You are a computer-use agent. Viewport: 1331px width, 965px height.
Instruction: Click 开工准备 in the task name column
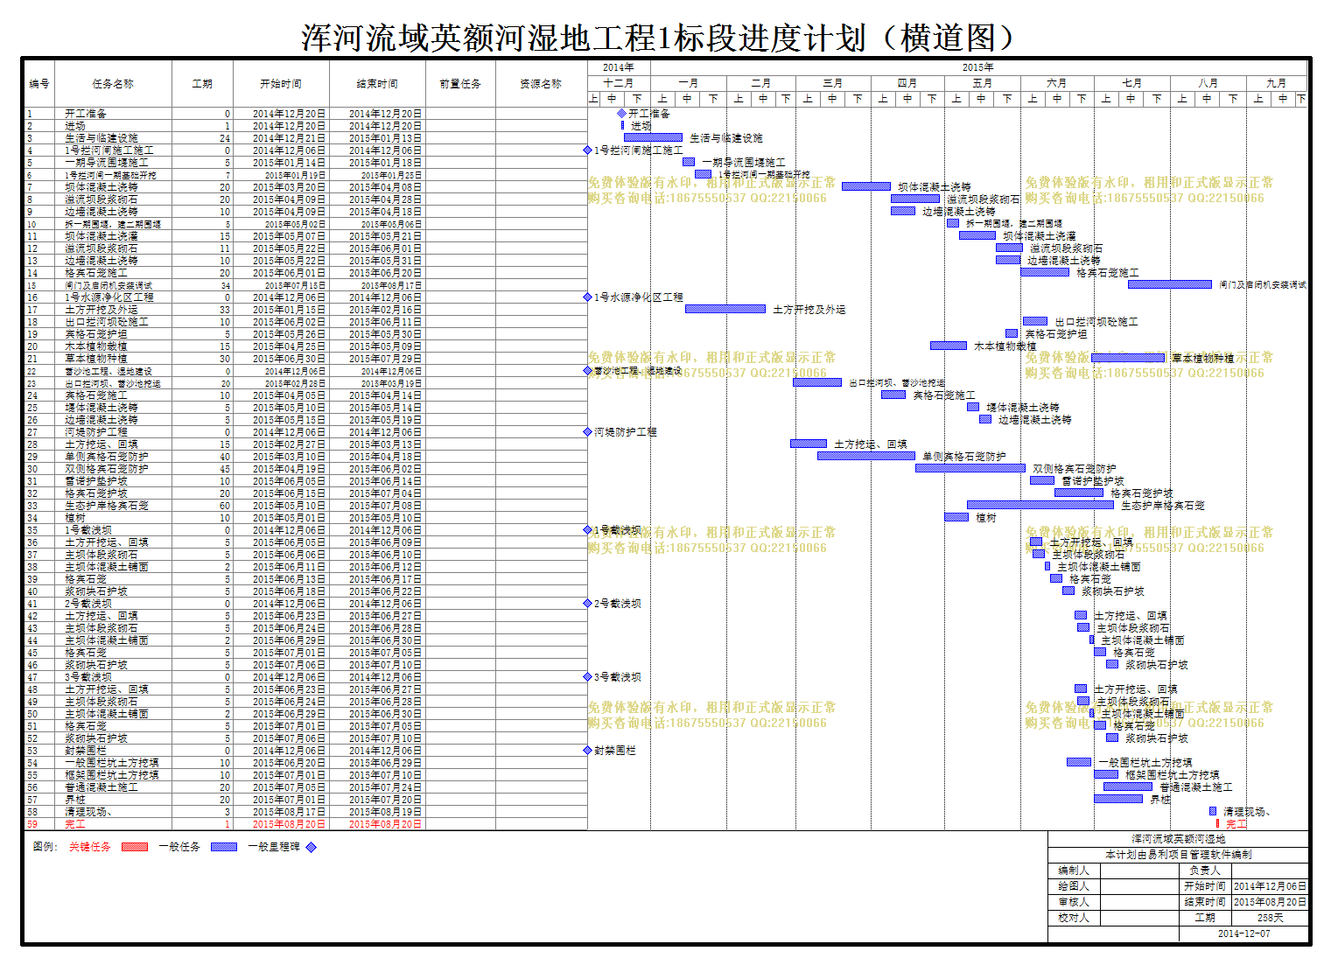point(86,114)
